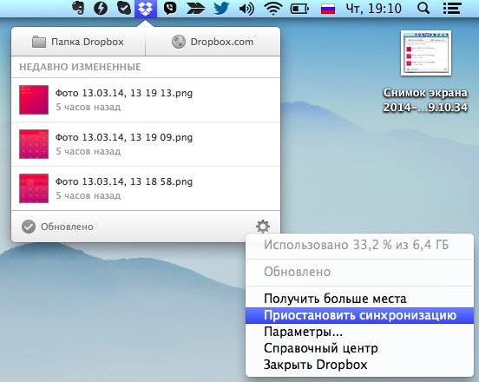Open the lightning bolt menu bar icon
479x382 pixels.
click(x=101, y=9)
